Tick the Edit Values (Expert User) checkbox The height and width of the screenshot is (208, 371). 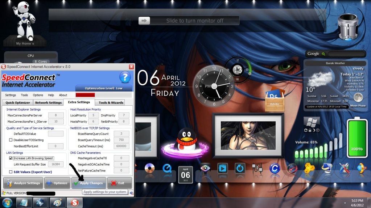pyautogui.click(x=11, y=172)
